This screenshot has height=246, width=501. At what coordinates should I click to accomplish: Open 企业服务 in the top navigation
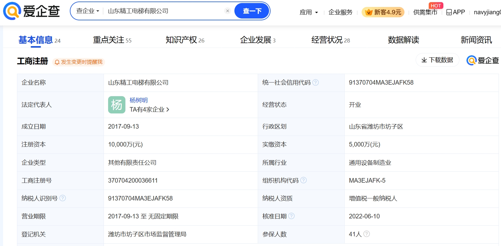tap(340, 12)
